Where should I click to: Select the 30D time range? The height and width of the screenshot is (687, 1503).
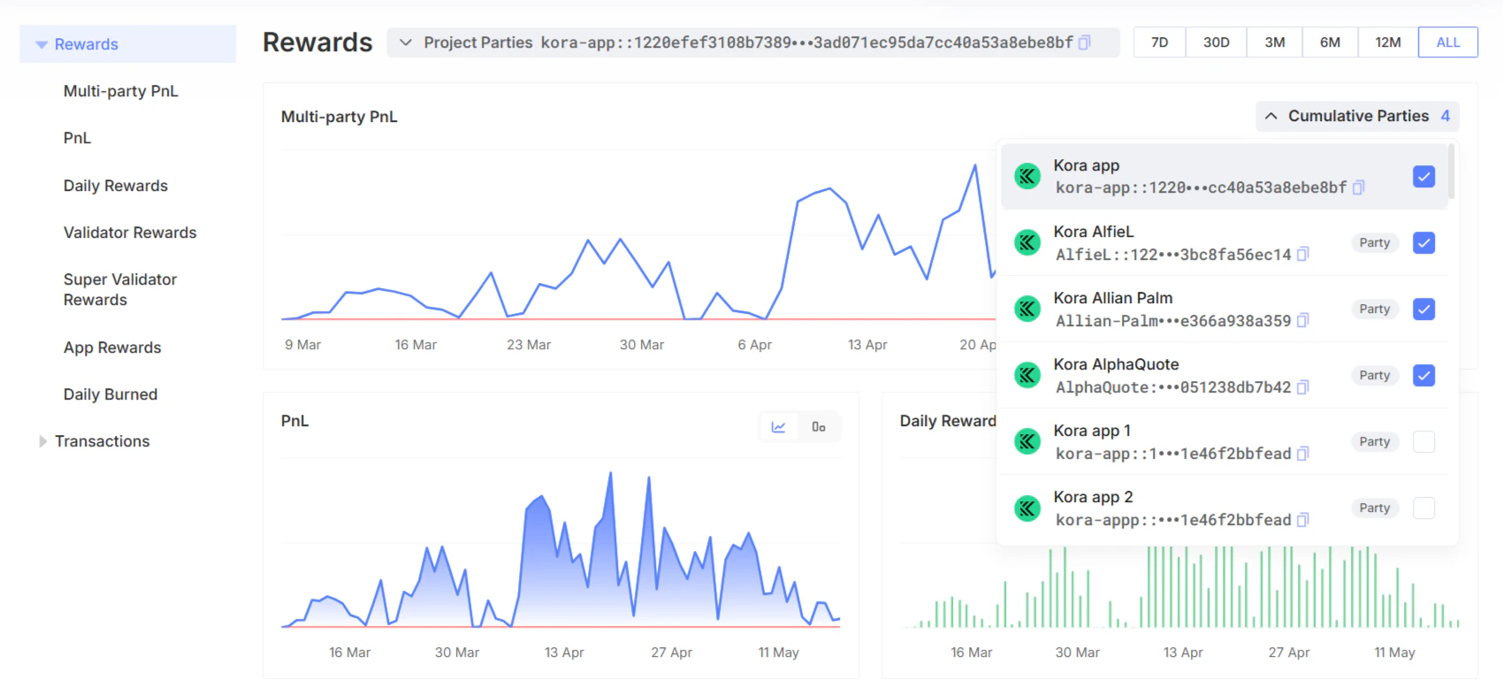[x=1217, y=42]
